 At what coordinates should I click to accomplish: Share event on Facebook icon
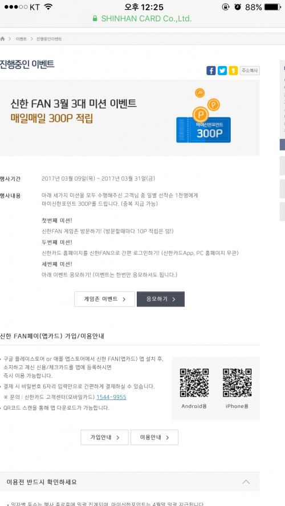pos(211,71)
